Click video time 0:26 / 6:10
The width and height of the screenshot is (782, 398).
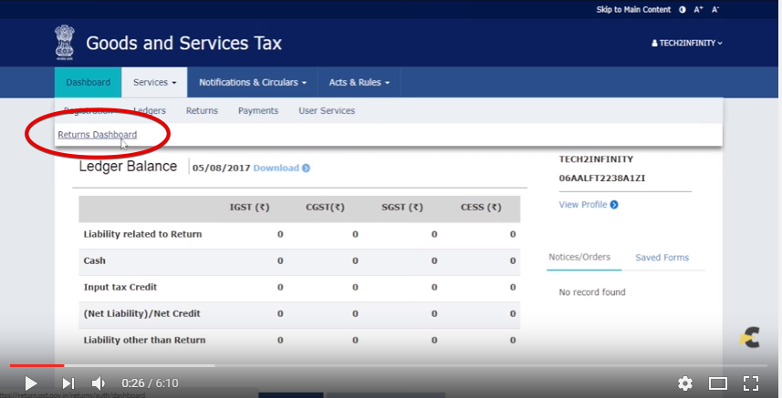point(150,383)
